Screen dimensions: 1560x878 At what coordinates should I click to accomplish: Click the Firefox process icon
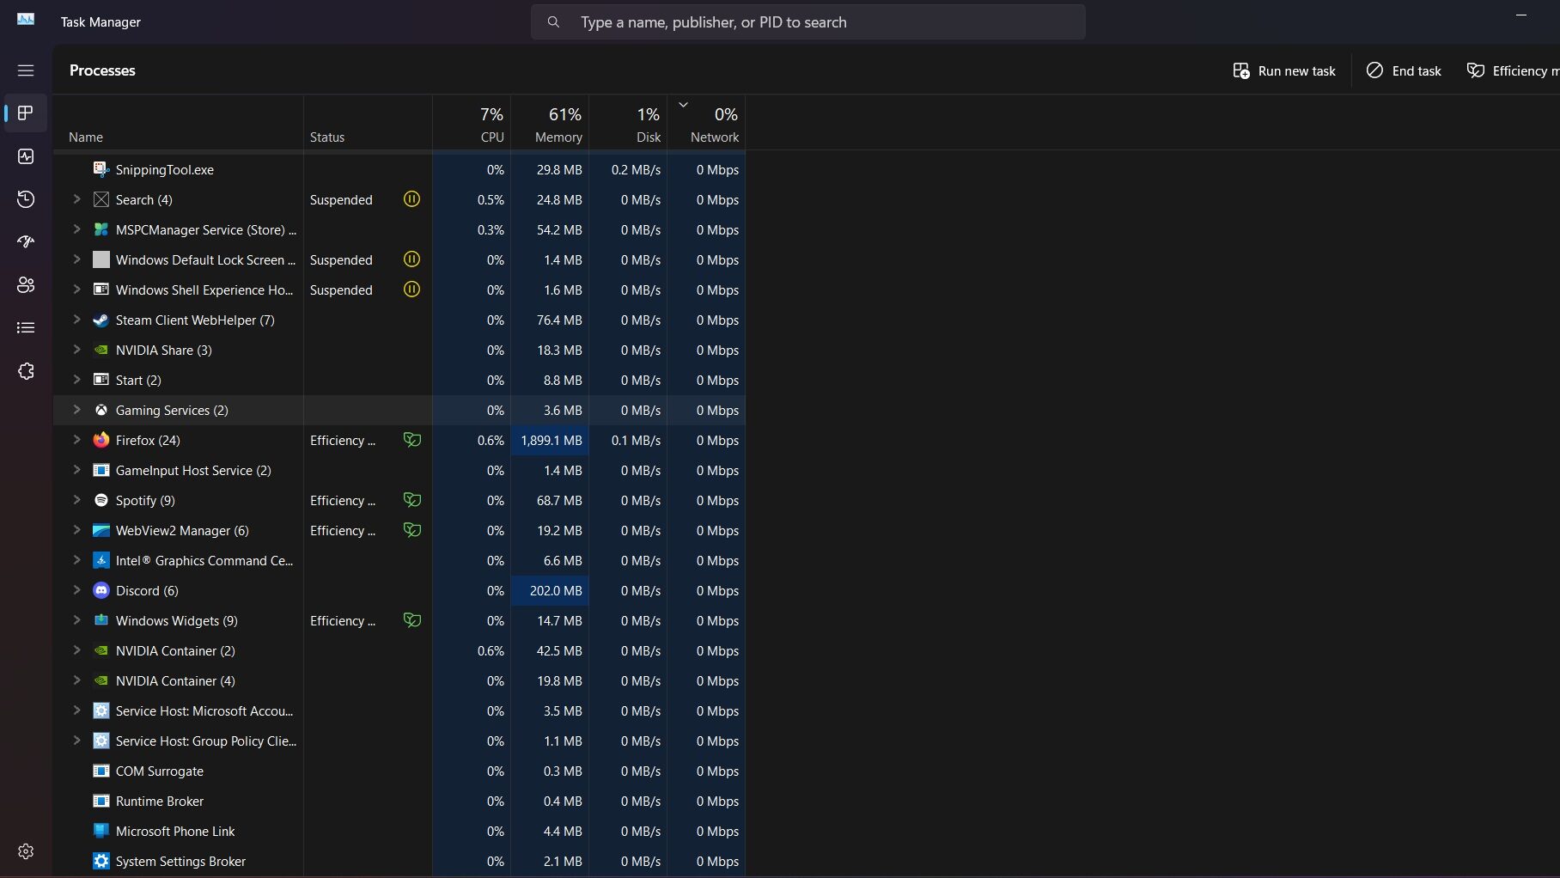(x=101, y=440)
